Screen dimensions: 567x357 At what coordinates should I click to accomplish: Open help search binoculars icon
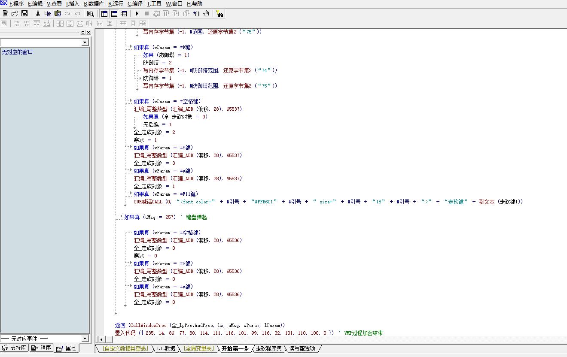pyautogui.click(x=219, y=14)
